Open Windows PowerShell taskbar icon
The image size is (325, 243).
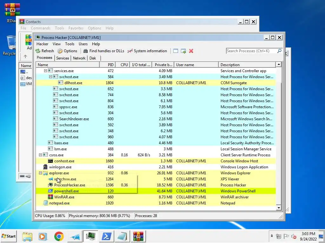coord(107,236)
